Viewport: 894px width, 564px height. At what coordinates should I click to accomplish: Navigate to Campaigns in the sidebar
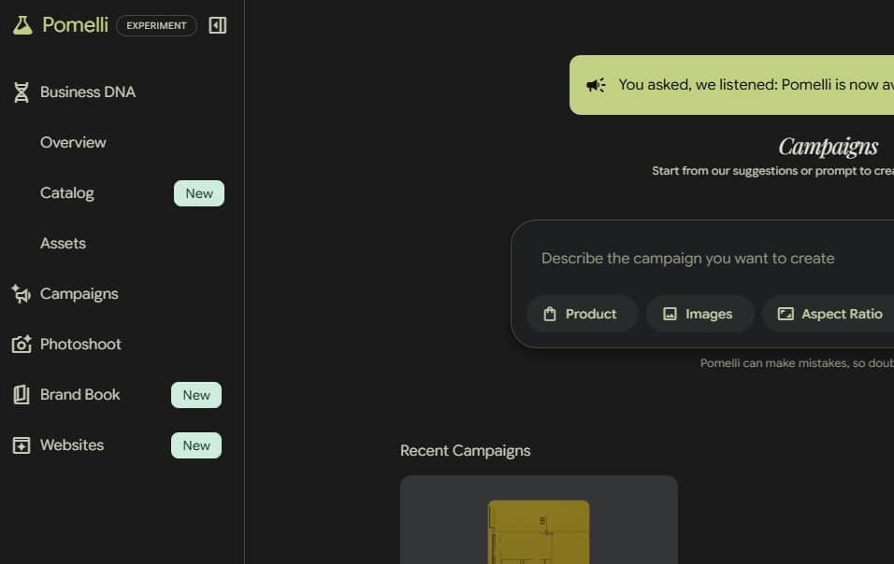(x=79, y=293)
